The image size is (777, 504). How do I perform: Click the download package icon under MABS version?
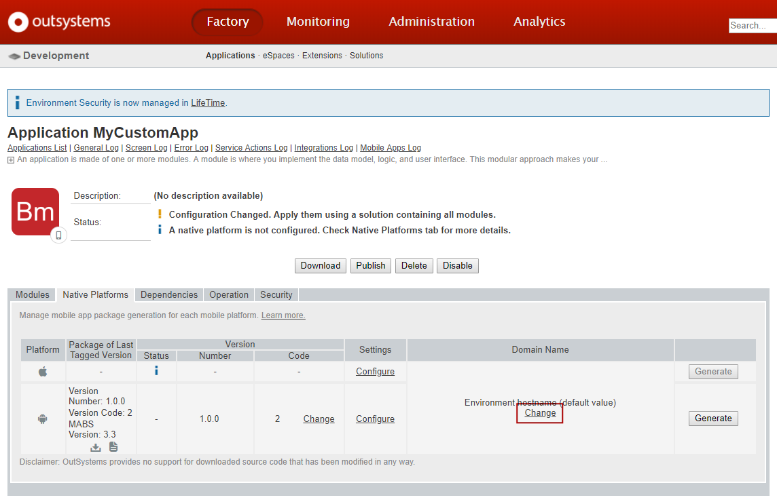[x=96, y=446]
